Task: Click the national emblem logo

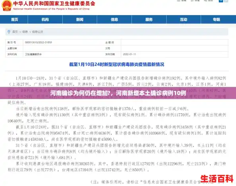Action: 7,6
